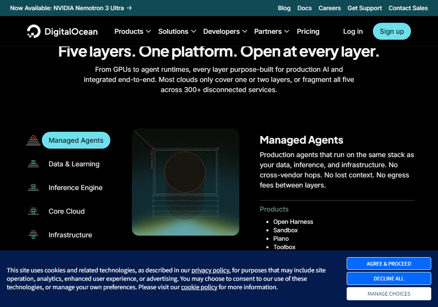
Task: Click the Sign up button
Action: (x=391, y=31)
